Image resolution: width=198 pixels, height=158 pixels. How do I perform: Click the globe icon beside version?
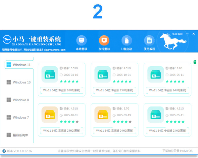[x=4, y=151]
